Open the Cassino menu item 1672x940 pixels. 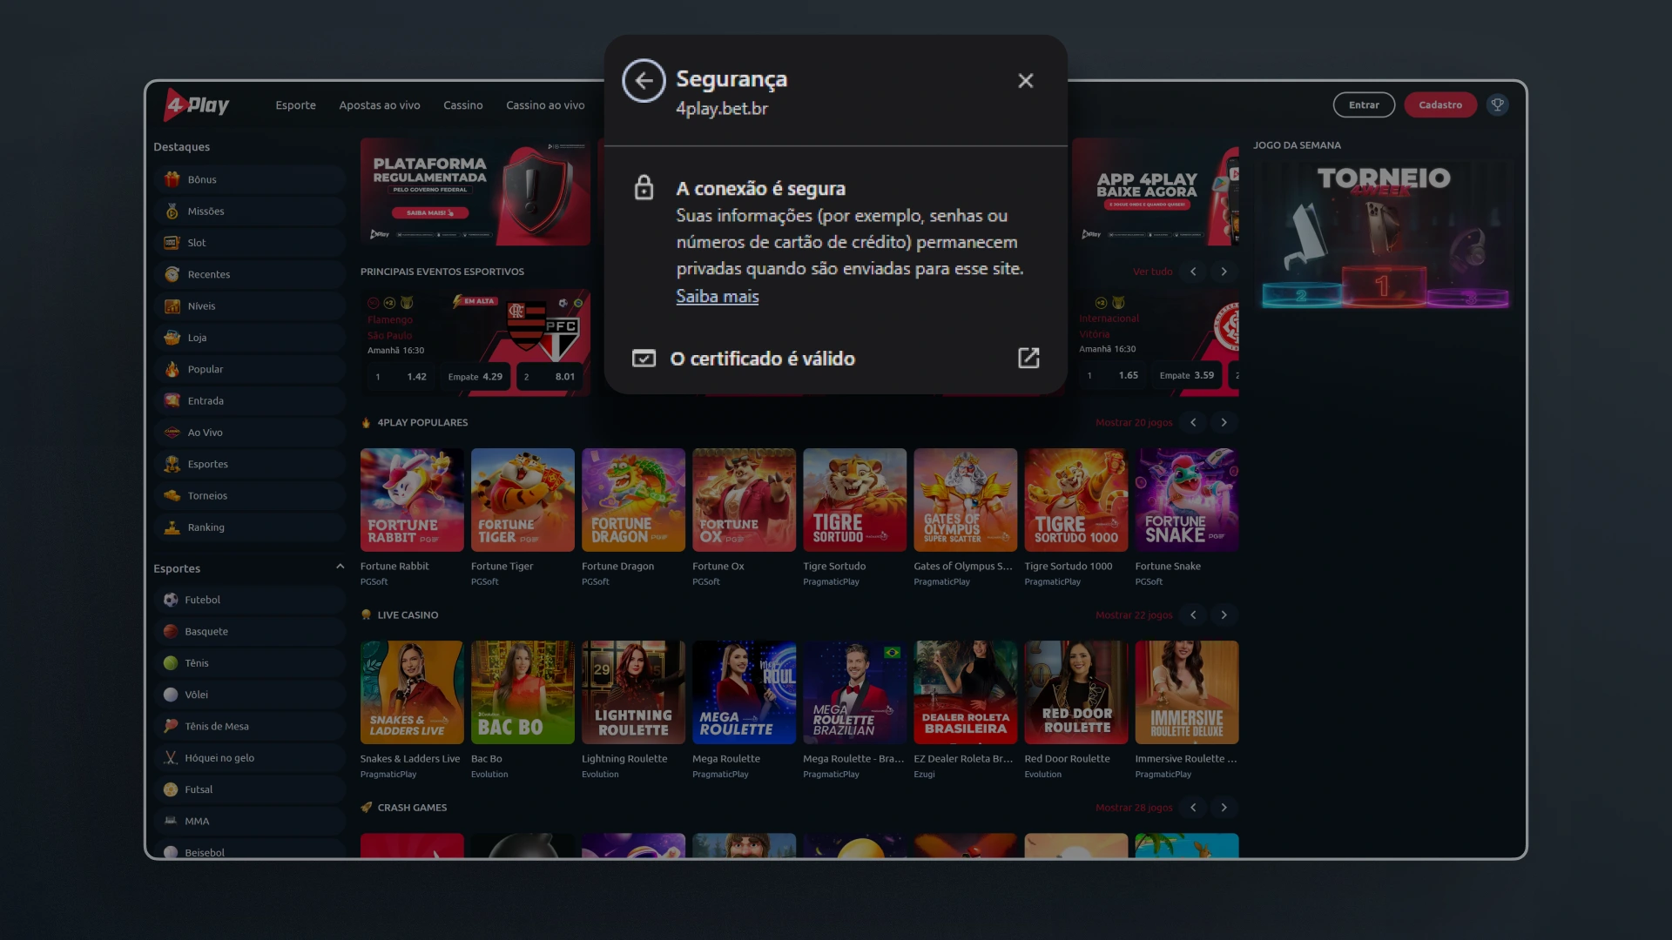tap(462, 105)
